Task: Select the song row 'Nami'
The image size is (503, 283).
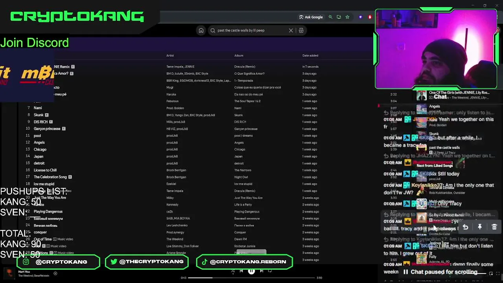Action: coord(38,108)
